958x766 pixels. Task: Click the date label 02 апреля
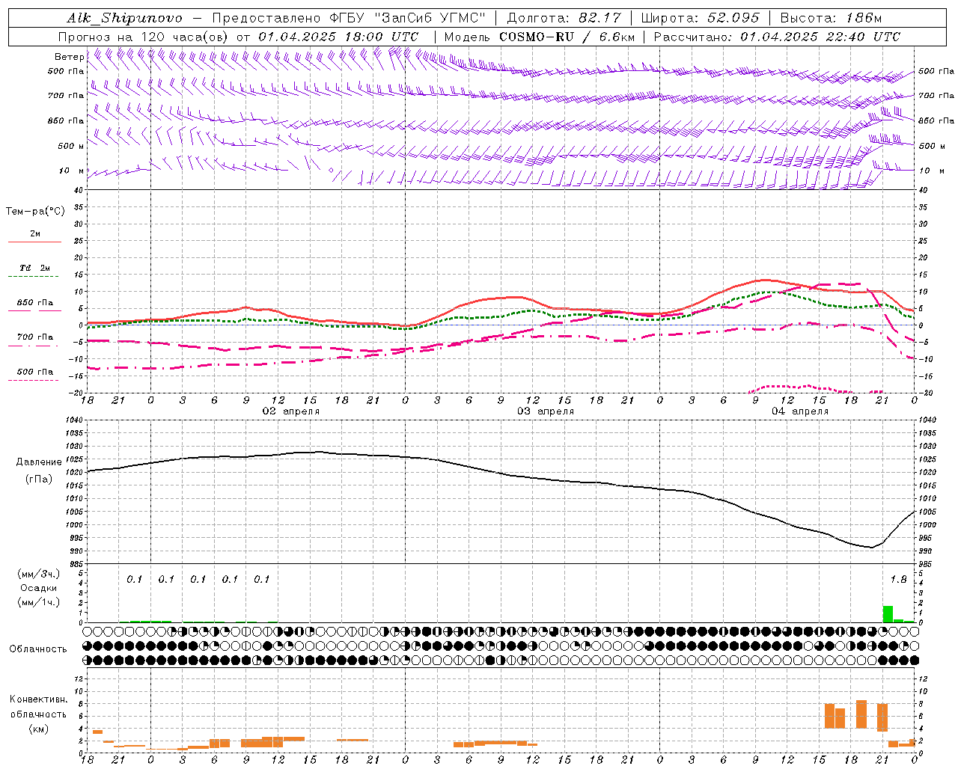tap(290, 411)
